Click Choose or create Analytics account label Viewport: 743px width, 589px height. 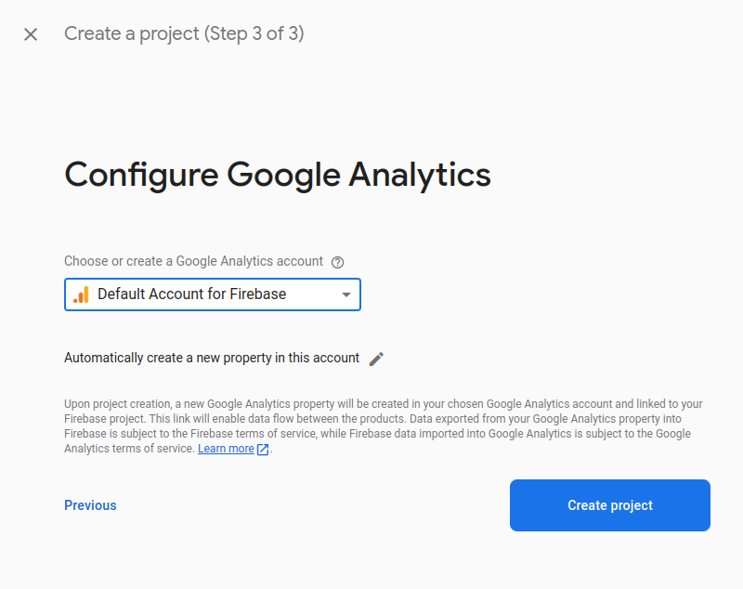[x=193, y=261]
